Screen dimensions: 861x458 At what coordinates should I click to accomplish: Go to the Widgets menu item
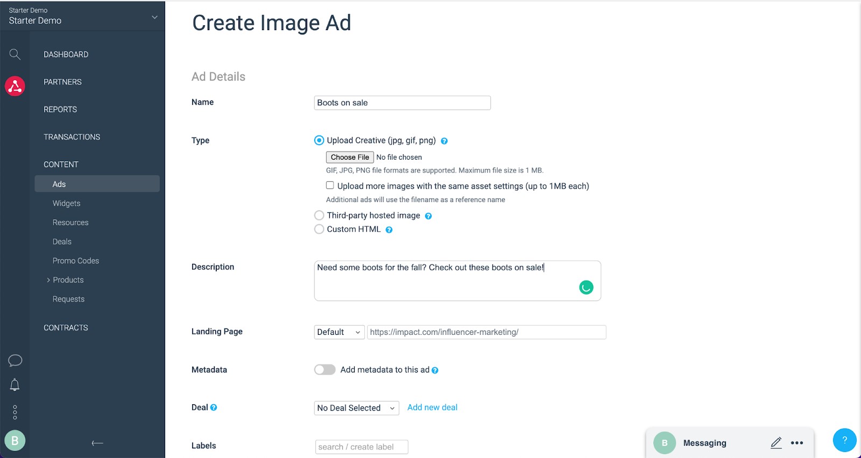tap(66, 203)
